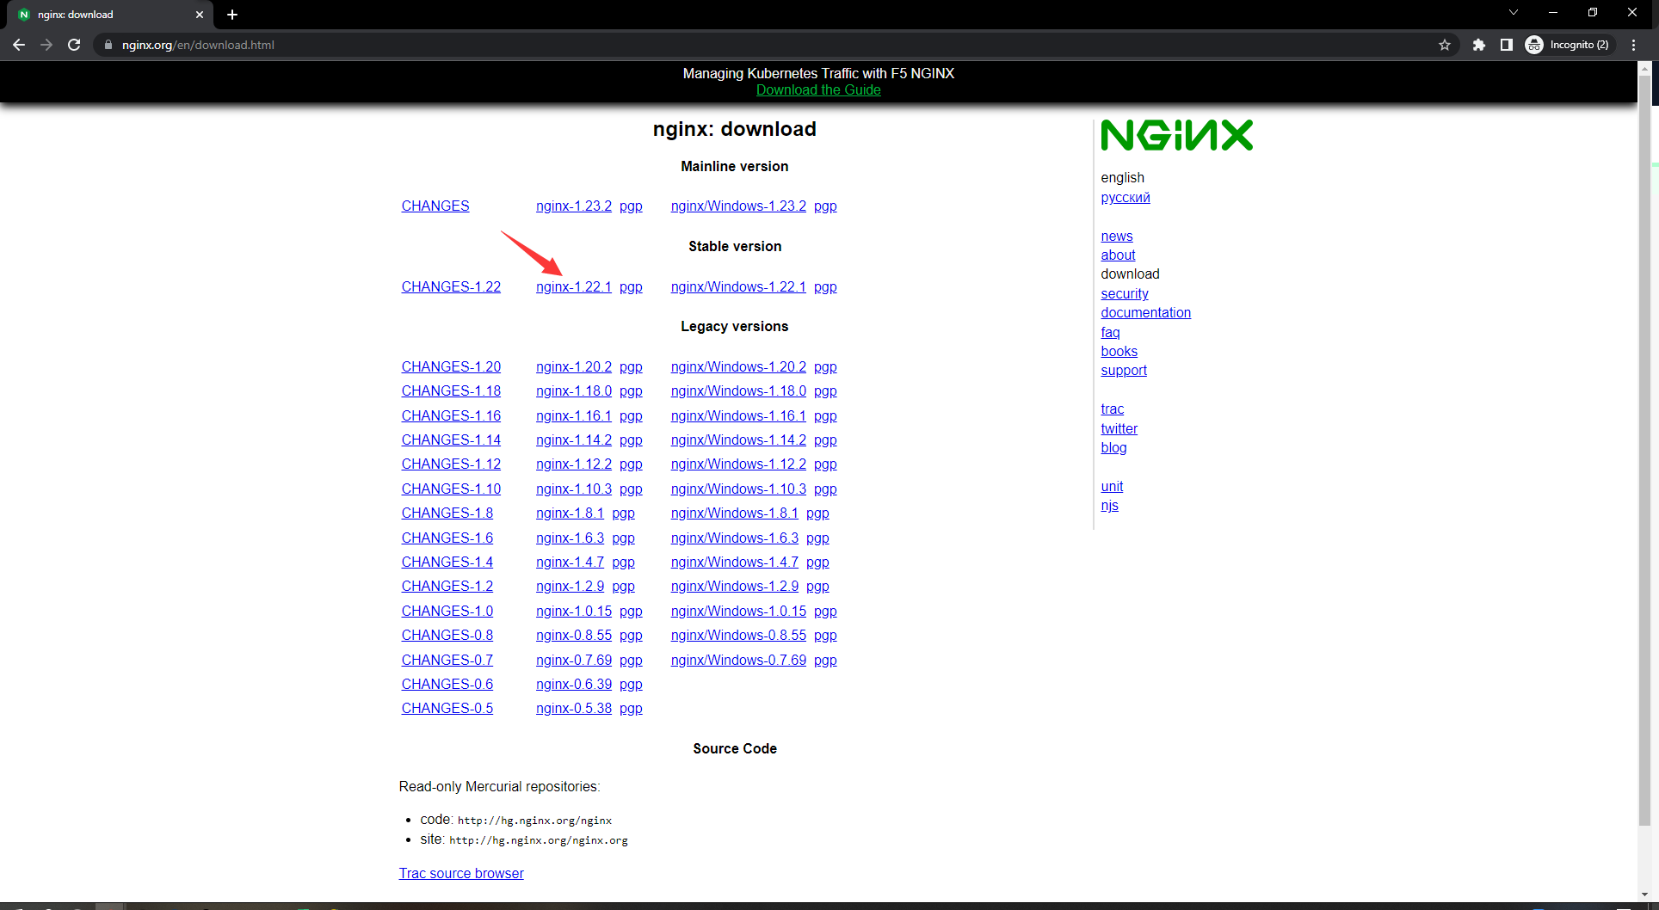Open the trac link in sidebar

(1112, 409)
